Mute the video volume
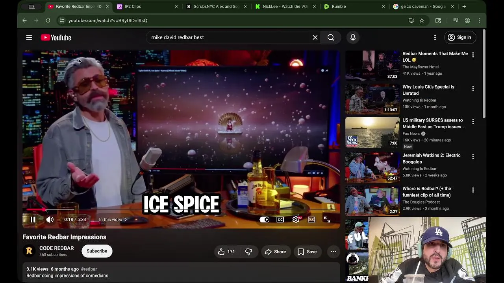Image resolution: width=504 pixels, height=283 pixels. (50, 220)
